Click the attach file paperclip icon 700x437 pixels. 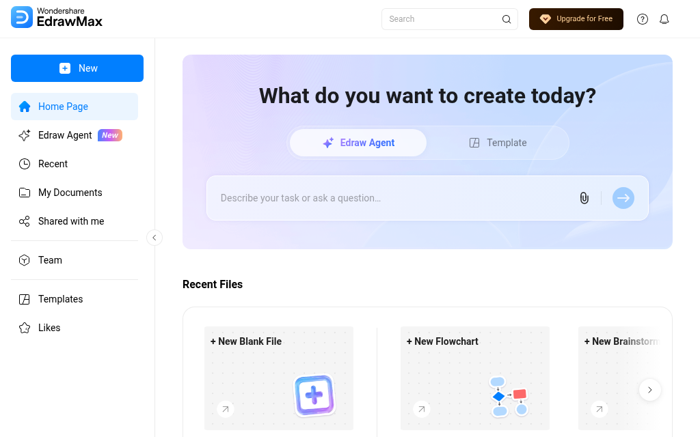pyautogui.click(x=584, y=198)
